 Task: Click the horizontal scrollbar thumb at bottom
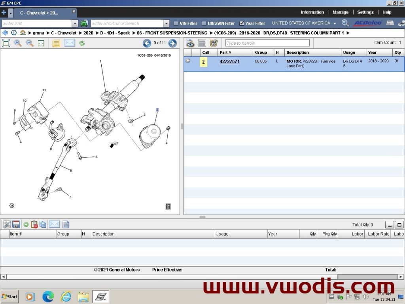pyautogui.click(x=172, y=277)
